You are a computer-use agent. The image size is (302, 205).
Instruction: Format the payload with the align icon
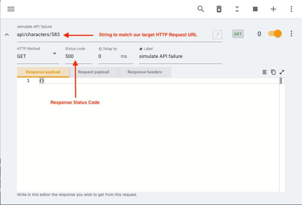[x=265, y=72]
